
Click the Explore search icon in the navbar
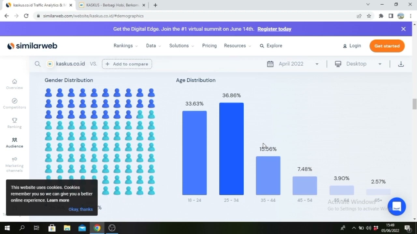click(262, 46)
